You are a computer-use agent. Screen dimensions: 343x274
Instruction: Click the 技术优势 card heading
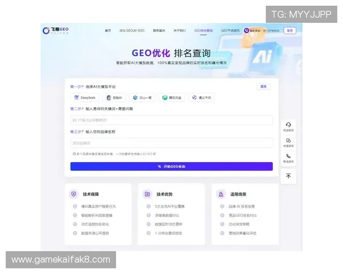click(165, 194)
